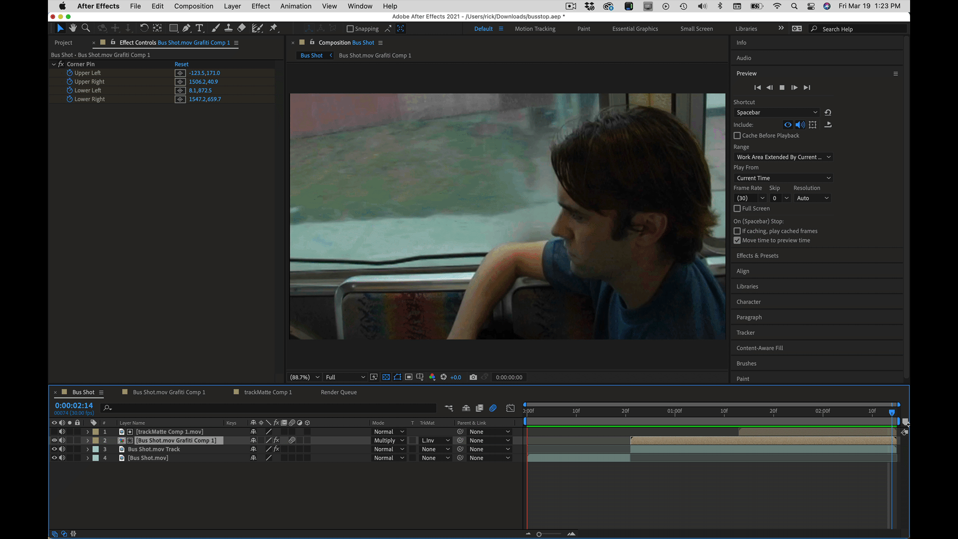
Task: Open the Spacebar shortcut dropdown
Action: [776, 112]
